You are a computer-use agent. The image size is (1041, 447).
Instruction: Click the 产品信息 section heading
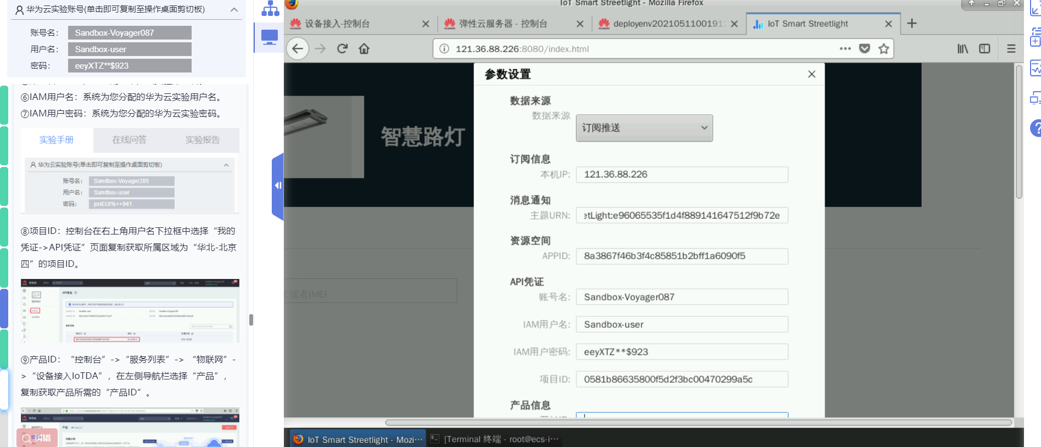[530, 405]
